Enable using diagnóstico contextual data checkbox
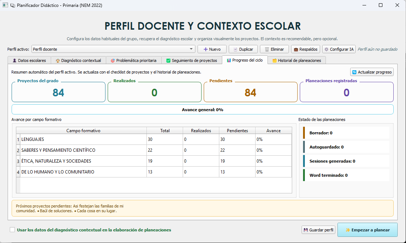Viewport: 406px width, 243px height. pyautogui.click(x=12, y=230)
